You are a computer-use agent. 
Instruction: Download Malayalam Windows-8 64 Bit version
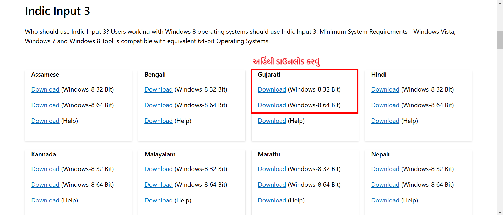pos(159,185)
